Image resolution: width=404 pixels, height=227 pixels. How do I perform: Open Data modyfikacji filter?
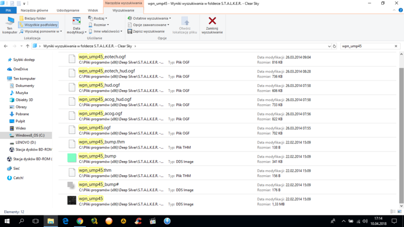coord(77,25)
